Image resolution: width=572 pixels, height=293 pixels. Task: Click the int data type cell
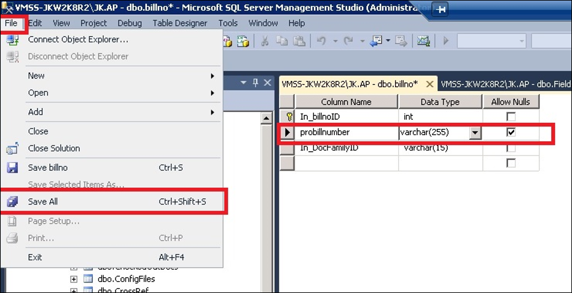pos(441,117)
